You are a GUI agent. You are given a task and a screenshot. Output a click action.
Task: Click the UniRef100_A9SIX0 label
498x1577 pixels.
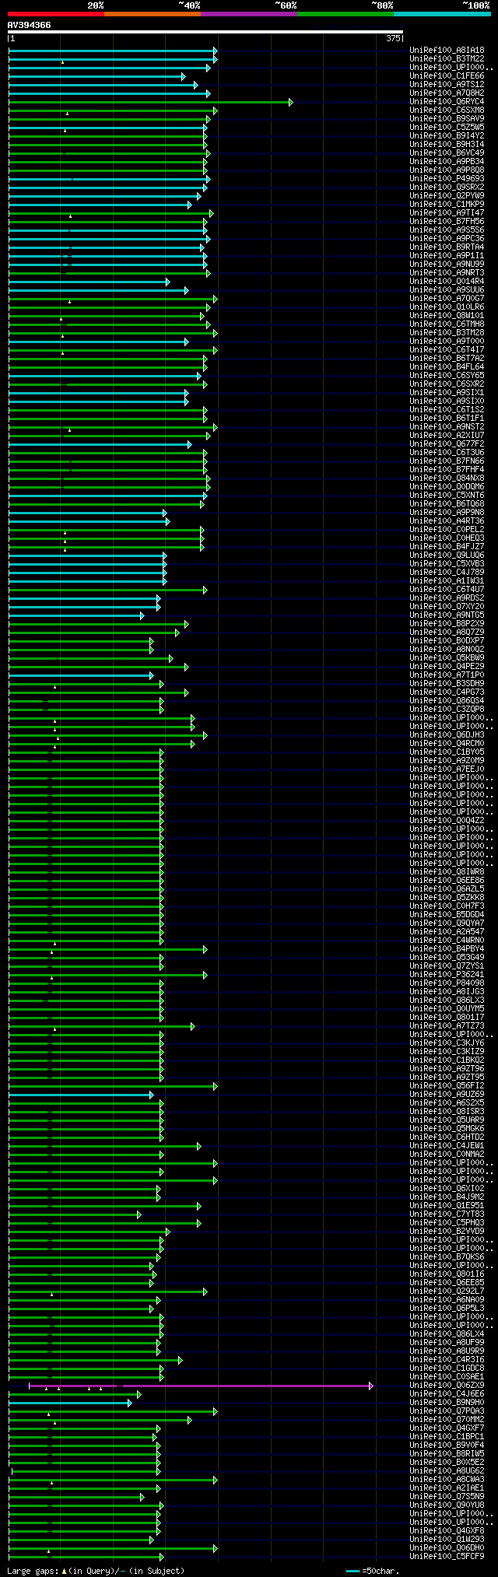447,401
